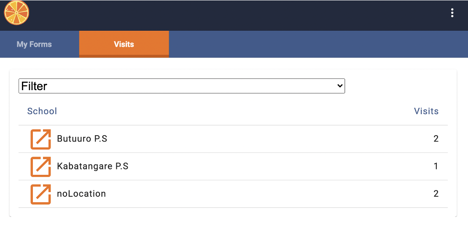Click the blank blue tab bar area
This screenshot has width=468, height=246.
[316, 44]
